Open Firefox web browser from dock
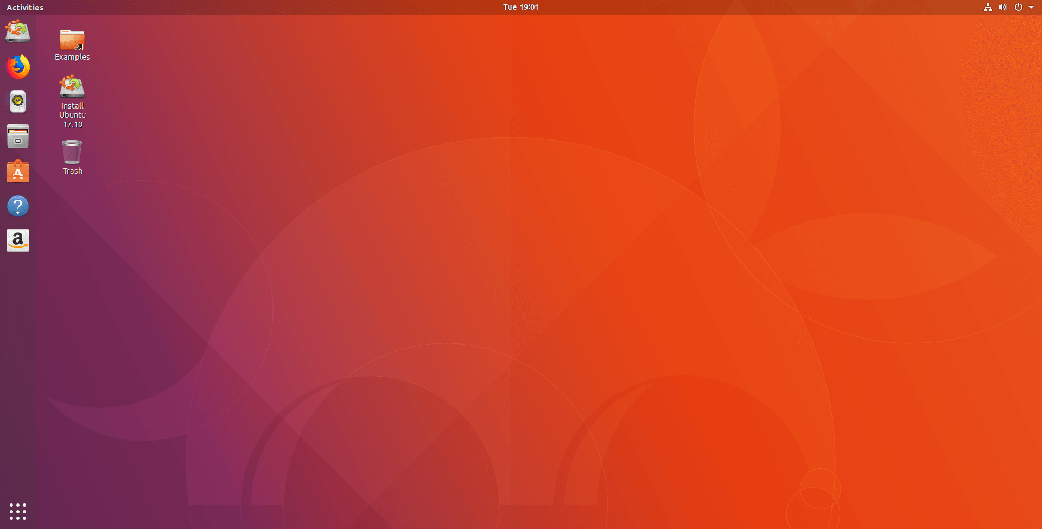Image resolution: width=1042 pixels, height=529 pixels. coord(18,66)
